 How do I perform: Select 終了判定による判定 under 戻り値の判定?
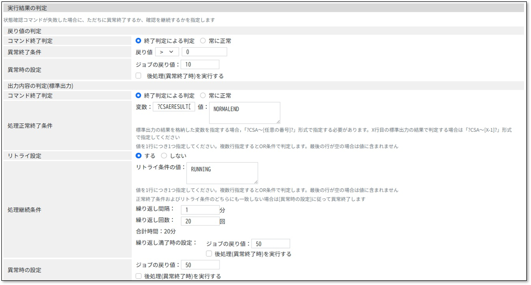tap(138, 41)
